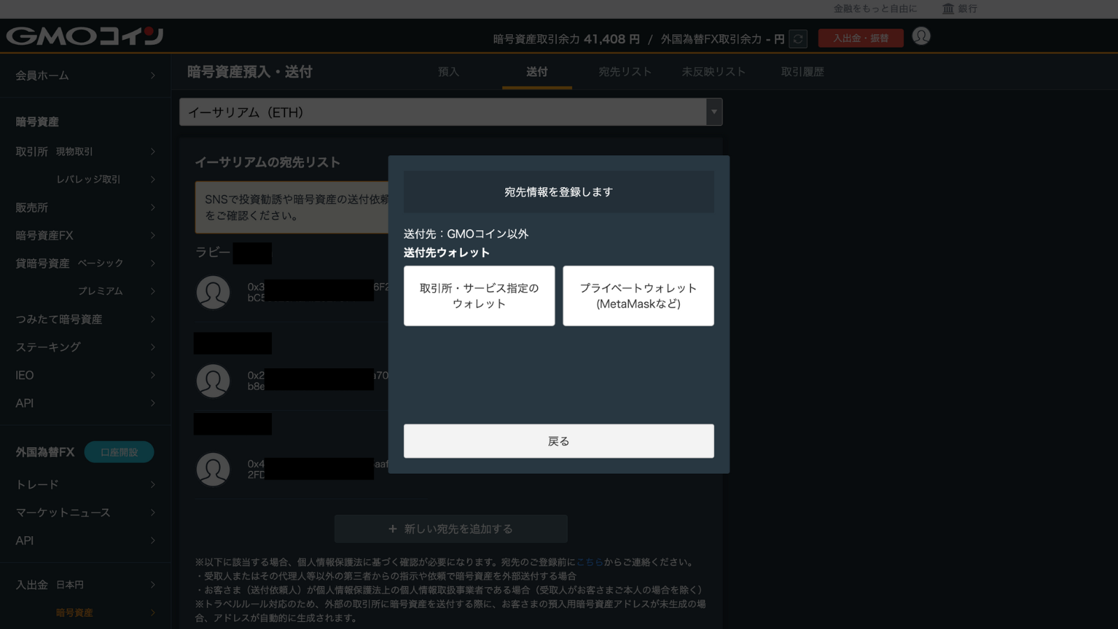
Task: Expand the 販売所 sidebar item
Action: pos(84,208)
